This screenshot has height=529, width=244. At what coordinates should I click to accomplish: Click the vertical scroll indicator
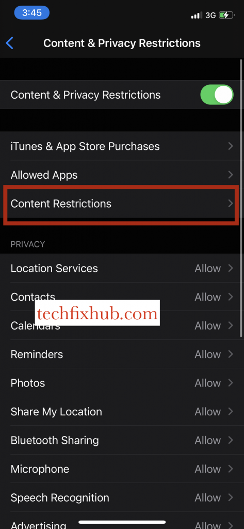click(240, 198)
